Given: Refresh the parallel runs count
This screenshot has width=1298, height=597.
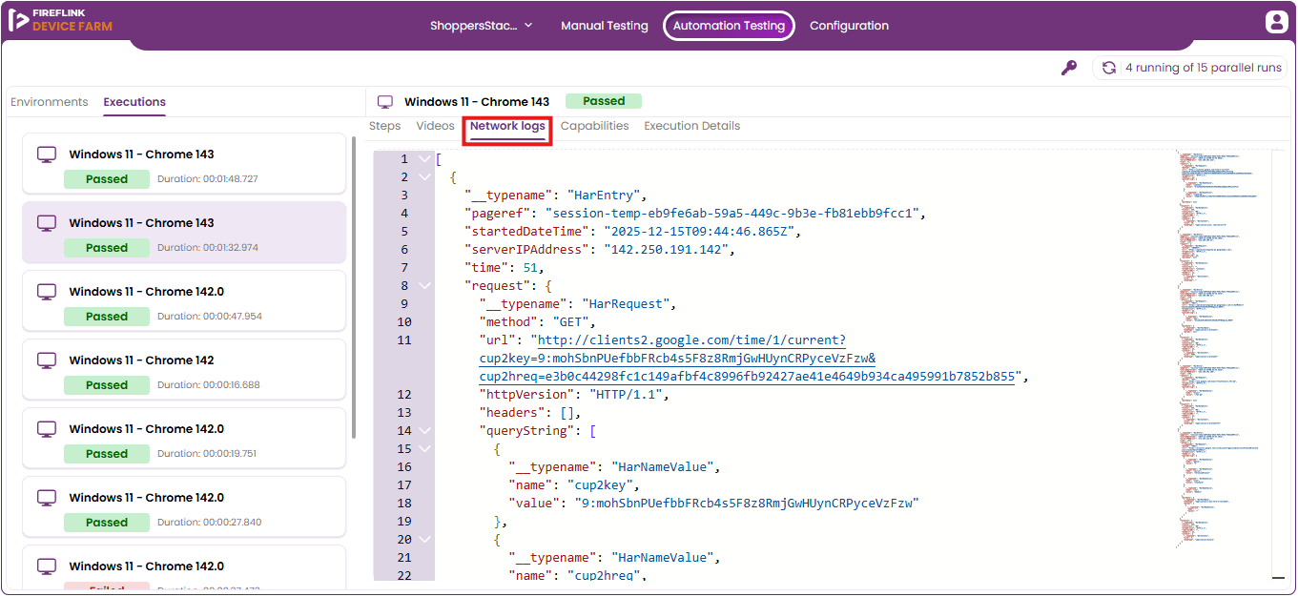Looking at the screenshot, I should [1108, 68].
